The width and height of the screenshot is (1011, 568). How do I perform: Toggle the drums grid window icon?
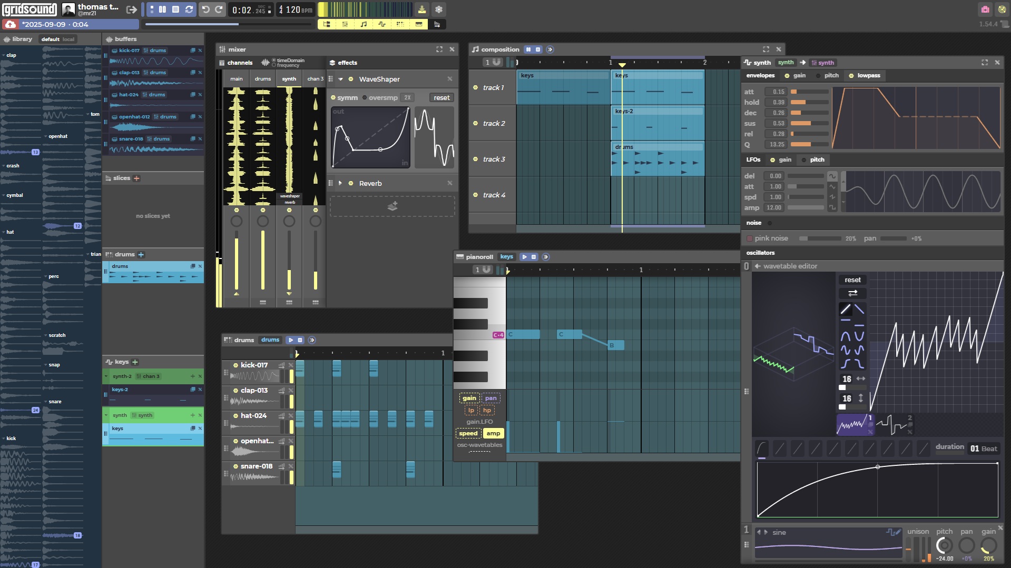click(400, 24)
